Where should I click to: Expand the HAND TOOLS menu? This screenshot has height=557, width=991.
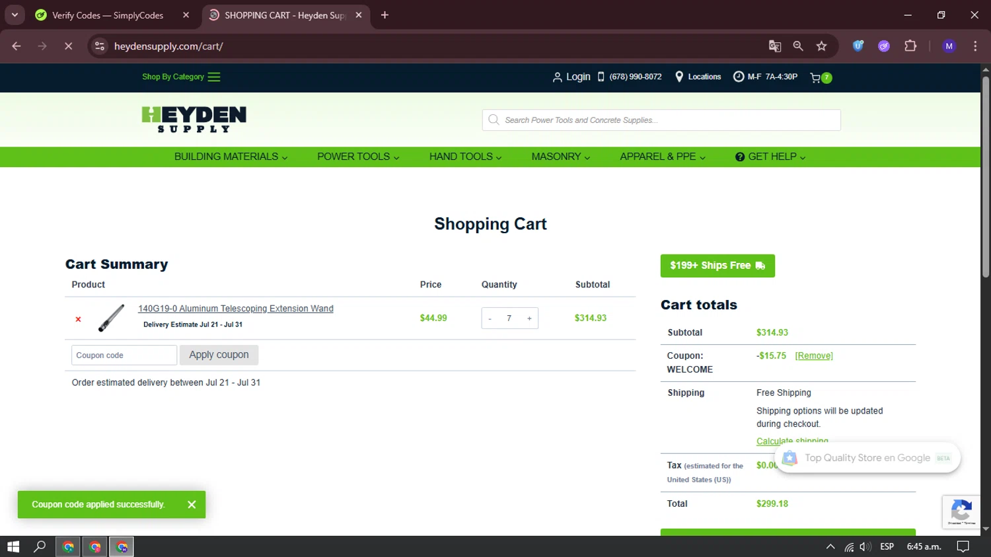[x=465, y=157]
